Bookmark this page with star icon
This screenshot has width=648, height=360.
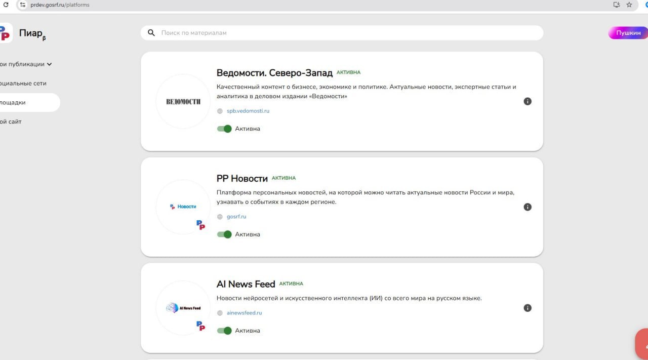(x=629, y=5)
